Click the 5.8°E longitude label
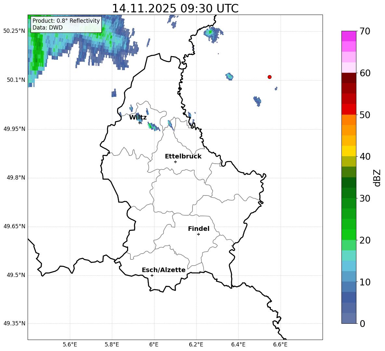Image resolution: width=385 pixels, height=351 pixels. click(x=112, y=345)
